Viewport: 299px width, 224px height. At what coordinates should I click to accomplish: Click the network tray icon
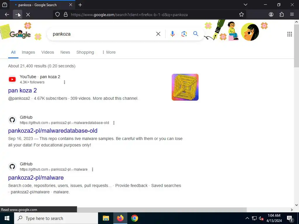point(254,218)
